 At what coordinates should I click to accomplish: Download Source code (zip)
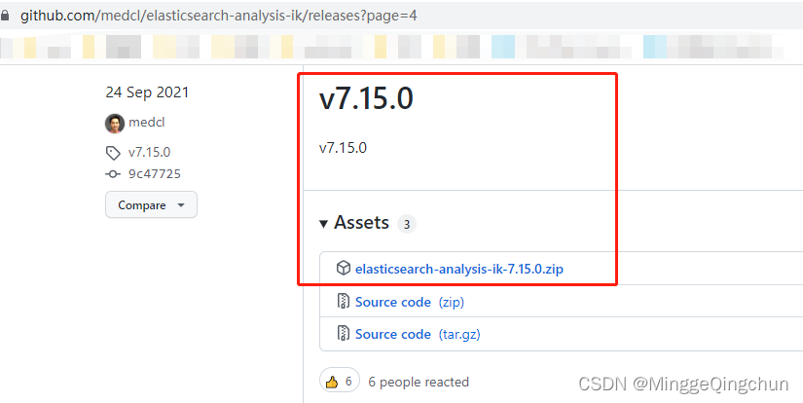(410, 302)
